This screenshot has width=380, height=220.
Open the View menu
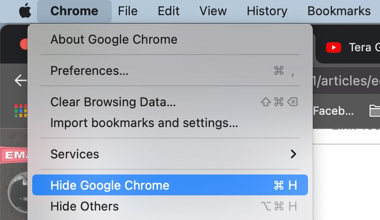pos(213,11)
